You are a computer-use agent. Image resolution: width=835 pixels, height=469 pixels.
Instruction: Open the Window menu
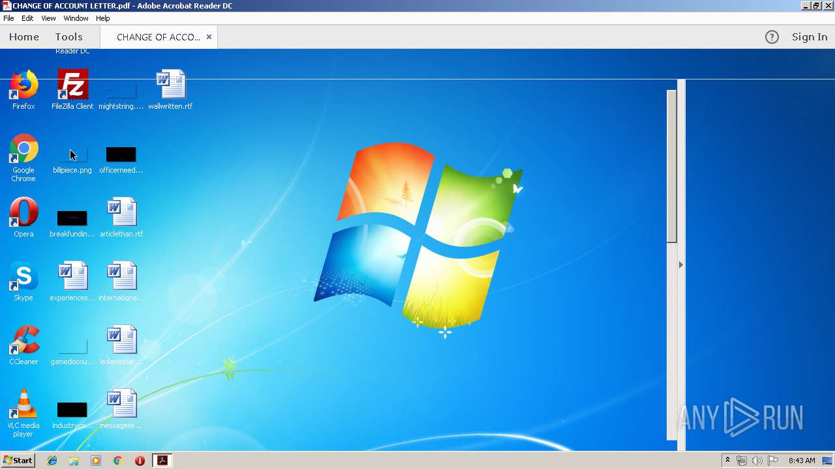tap(76, 18)
